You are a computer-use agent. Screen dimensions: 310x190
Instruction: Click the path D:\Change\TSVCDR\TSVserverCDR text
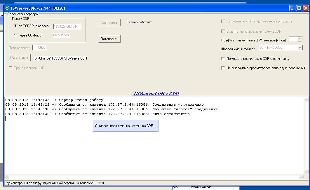coord(61,58)
